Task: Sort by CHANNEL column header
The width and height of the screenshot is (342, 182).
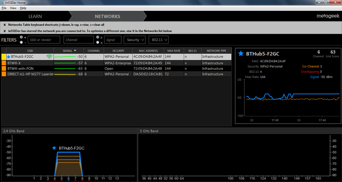Action: pos(94,51)
